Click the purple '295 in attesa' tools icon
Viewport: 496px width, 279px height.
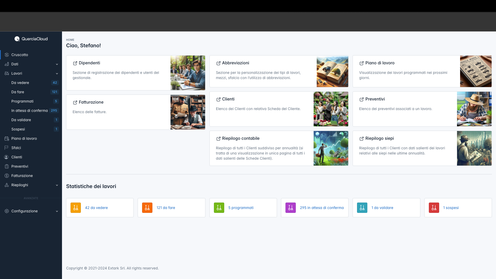pyautogui.click(x=290, y=208)
